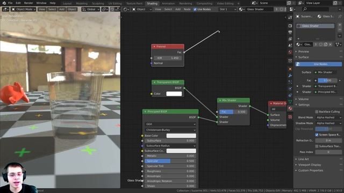Open the View Layer properties tab icon
The width and height of the screenshot is (344, 193).
point(290,39)
